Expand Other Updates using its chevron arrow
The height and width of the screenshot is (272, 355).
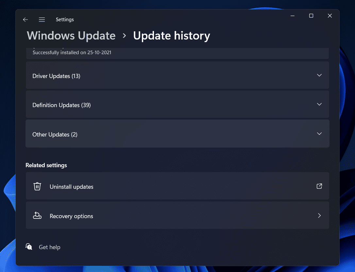[x=319, y=134]
